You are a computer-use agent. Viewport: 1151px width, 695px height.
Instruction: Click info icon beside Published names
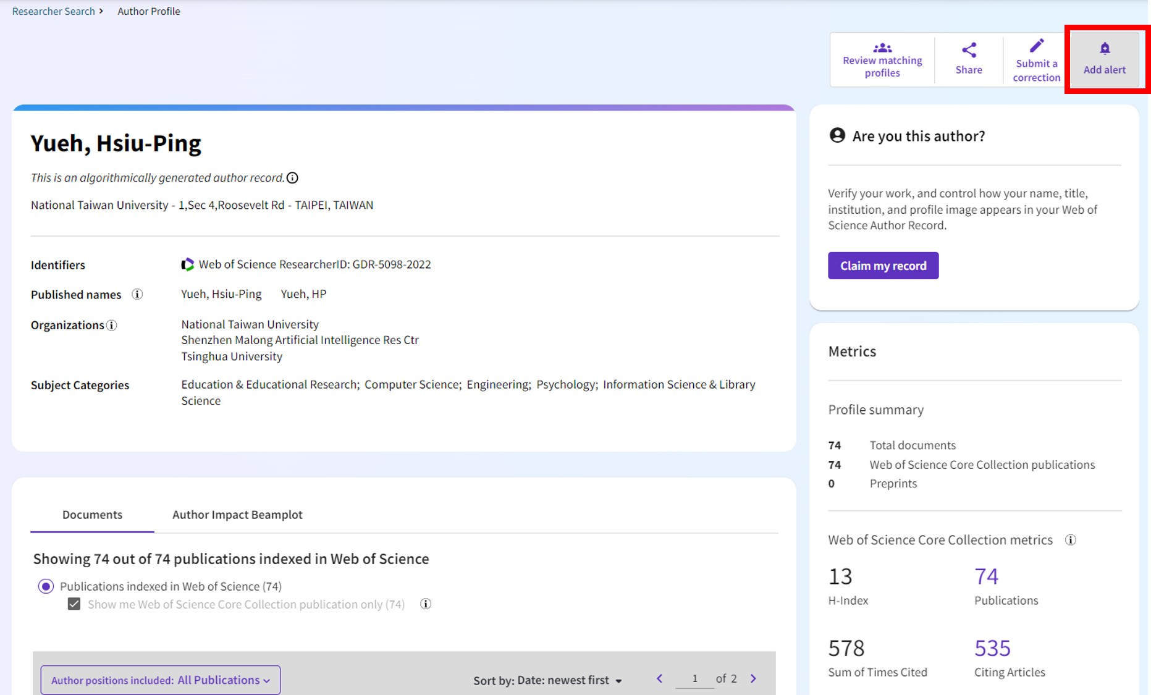point(137,294)
